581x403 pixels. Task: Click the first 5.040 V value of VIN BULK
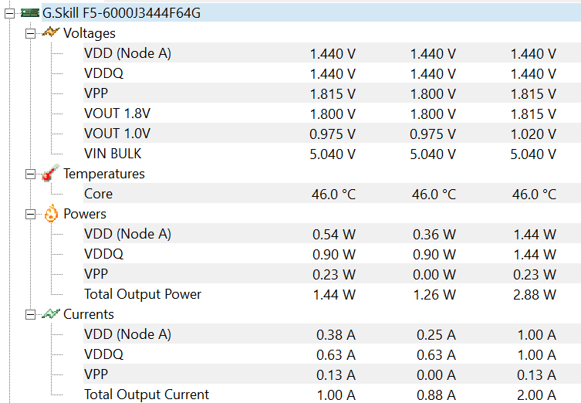(333, 154)
